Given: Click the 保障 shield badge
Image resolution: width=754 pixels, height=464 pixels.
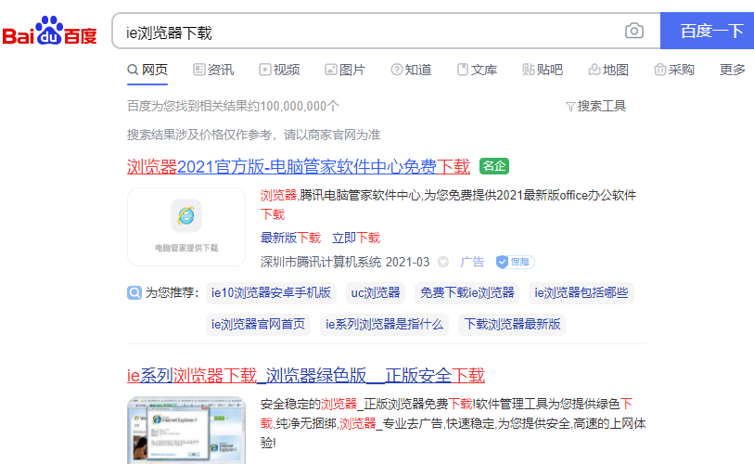Looking at the screenshot, I should point(515,262).
